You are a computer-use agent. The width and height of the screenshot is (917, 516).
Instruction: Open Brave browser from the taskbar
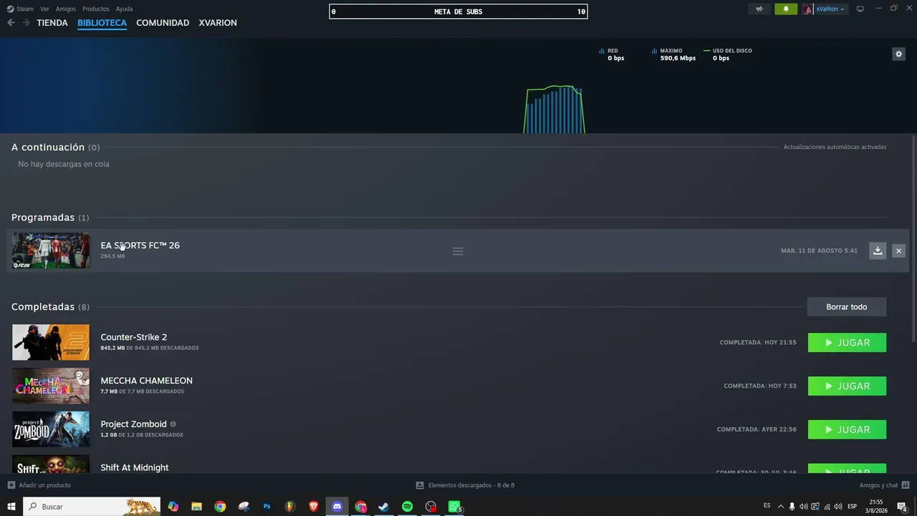pos(313,507)
